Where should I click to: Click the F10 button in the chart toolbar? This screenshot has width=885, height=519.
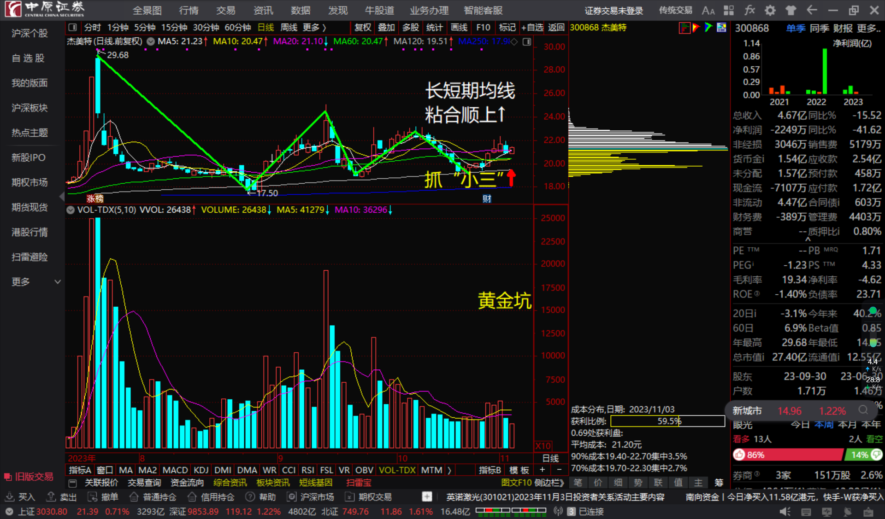483,28
